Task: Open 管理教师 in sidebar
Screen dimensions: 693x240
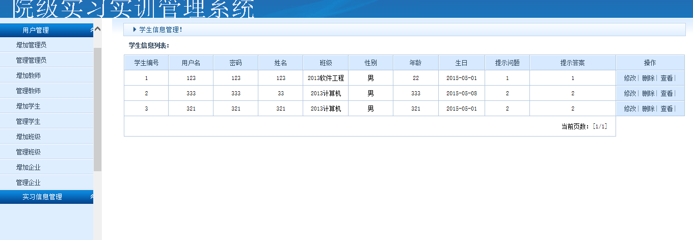Action: click(28, 91)
